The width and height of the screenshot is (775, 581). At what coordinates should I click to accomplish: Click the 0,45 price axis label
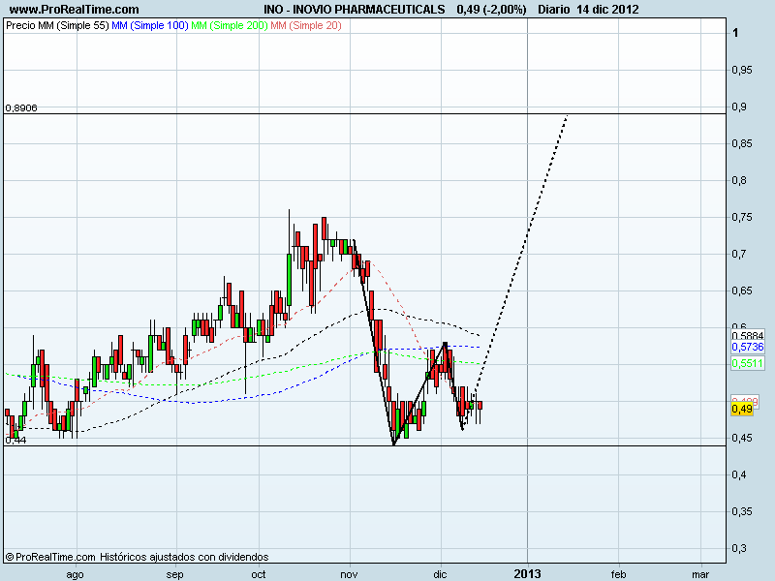[x=742, y=438]
